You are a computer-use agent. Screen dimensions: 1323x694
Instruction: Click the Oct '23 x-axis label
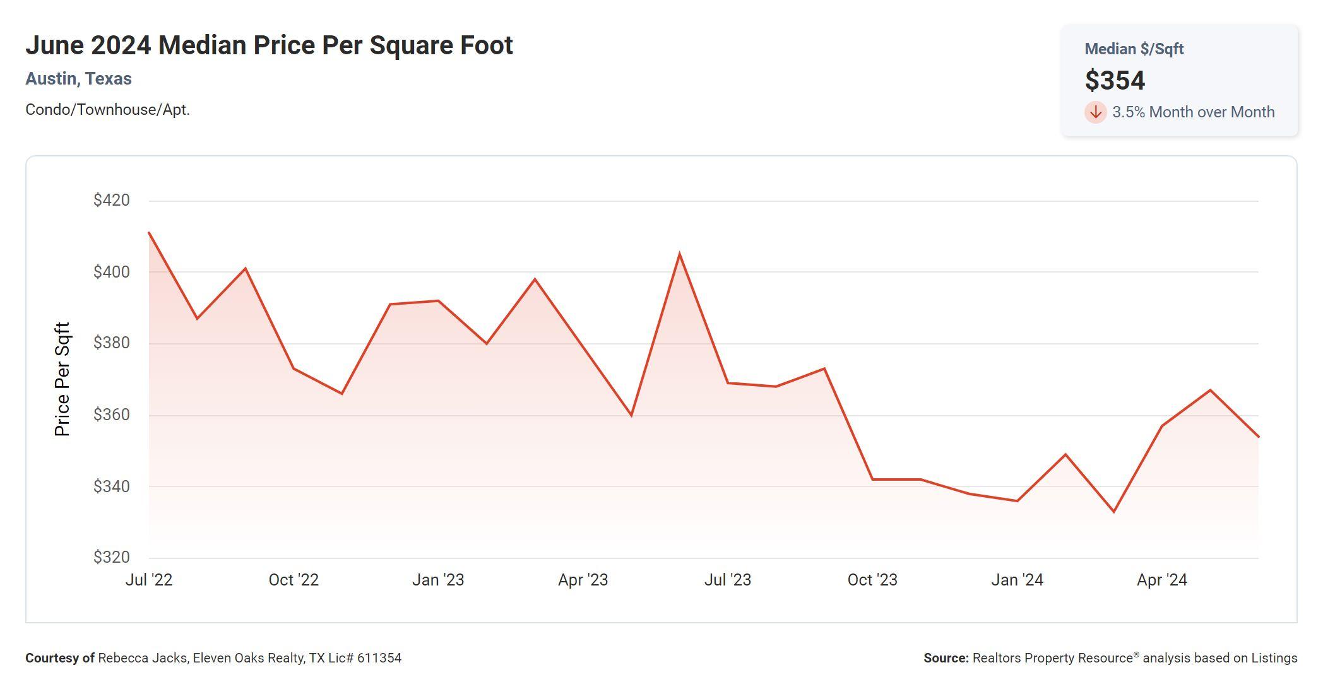(x=872, y=580)
